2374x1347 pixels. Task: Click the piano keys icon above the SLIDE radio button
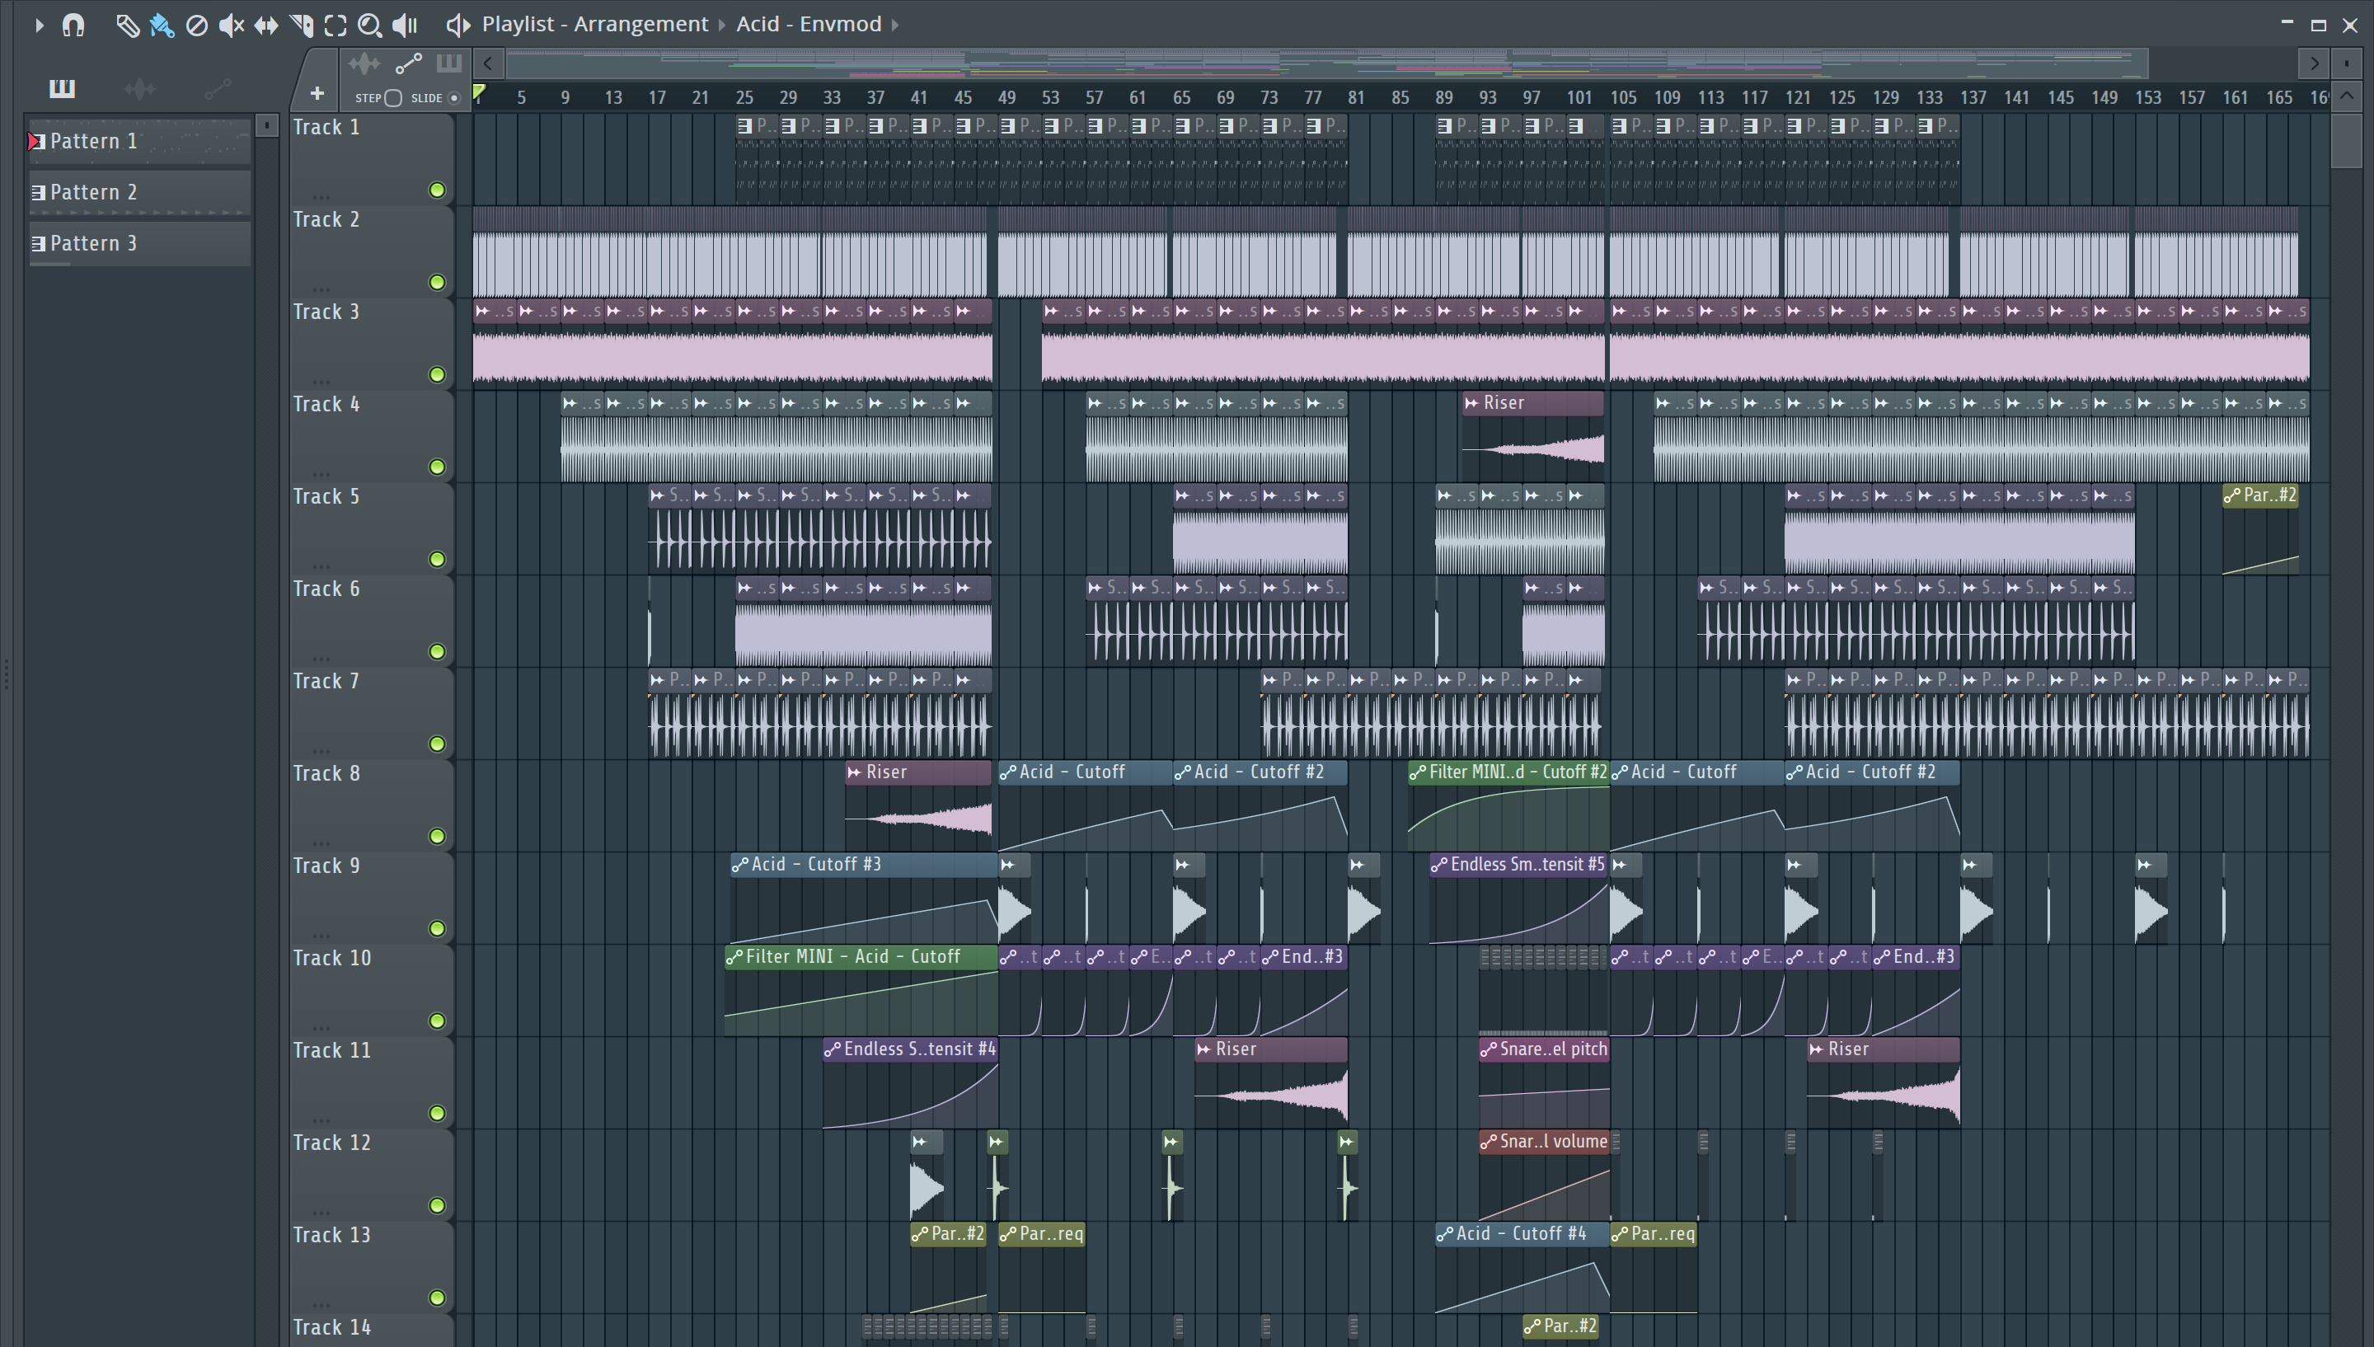448,63
